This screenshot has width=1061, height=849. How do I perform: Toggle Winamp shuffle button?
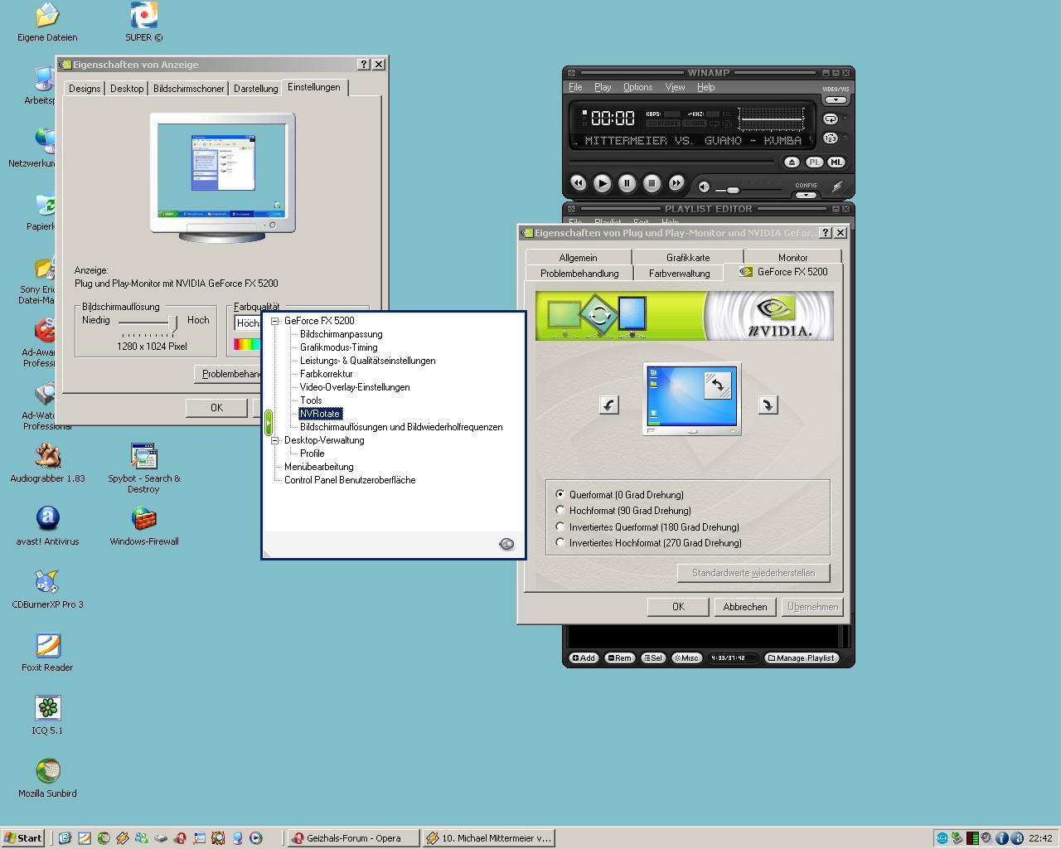pyautogui.click(x=831, y=138)
